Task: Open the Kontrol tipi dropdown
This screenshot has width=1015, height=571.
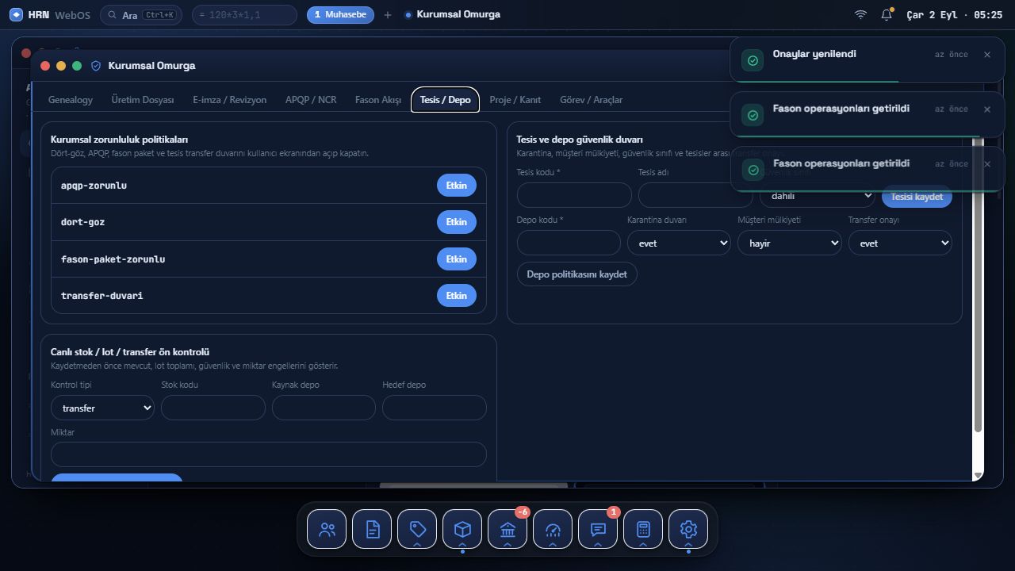Action: click(102, 408)
